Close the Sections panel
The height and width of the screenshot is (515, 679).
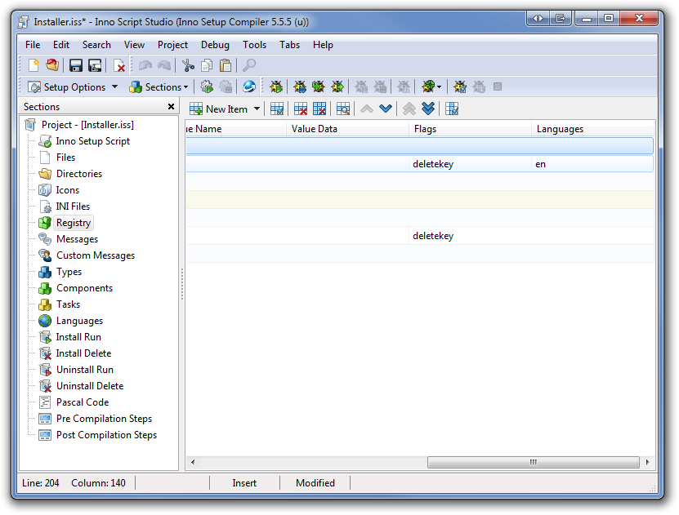tap(171, 107)
